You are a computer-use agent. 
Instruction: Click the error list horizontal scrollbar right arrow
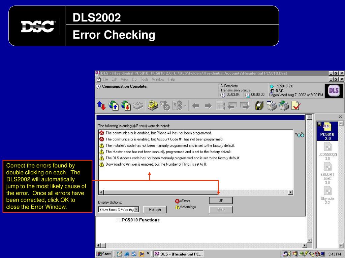point(290,192)
